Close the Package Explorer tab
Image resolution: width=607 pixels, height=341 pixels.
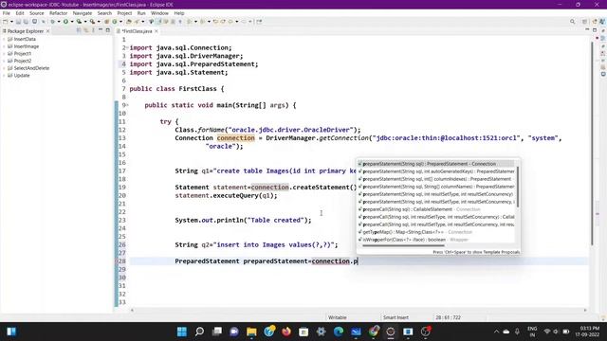[48, 31]
